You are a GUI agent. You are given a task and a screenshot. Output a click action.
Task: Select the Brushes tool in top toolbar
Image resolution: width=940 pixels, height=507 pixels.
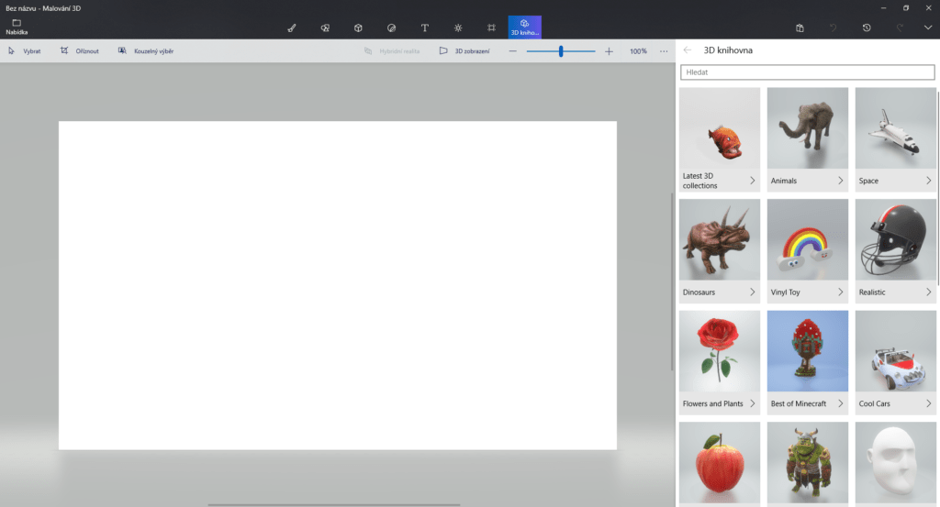[x=292, y=28]
